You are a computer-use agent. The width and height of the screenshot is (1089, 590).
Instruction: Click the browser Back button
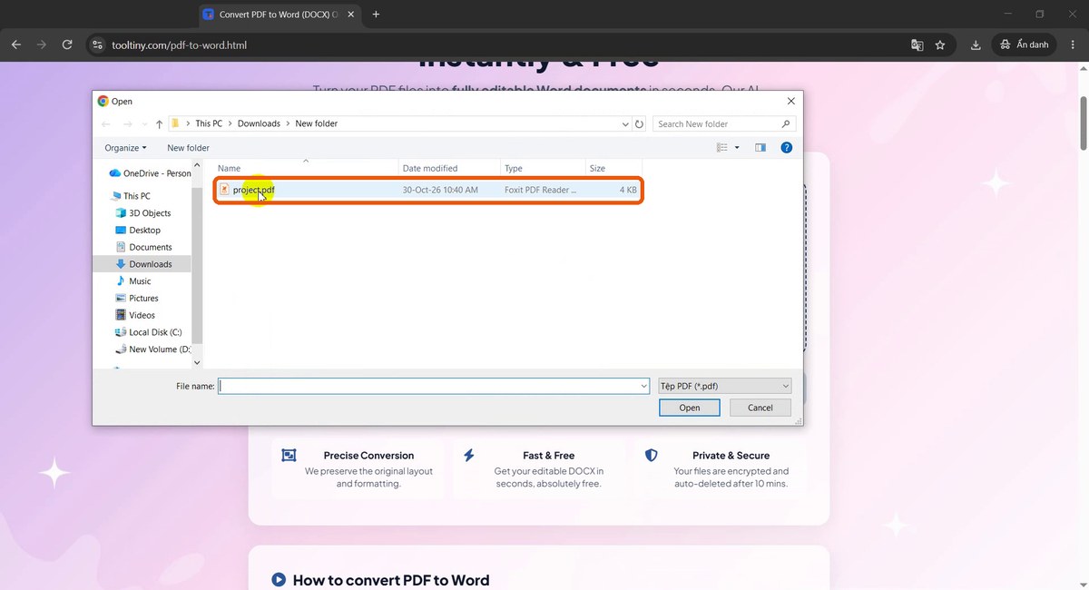[15, 44]
